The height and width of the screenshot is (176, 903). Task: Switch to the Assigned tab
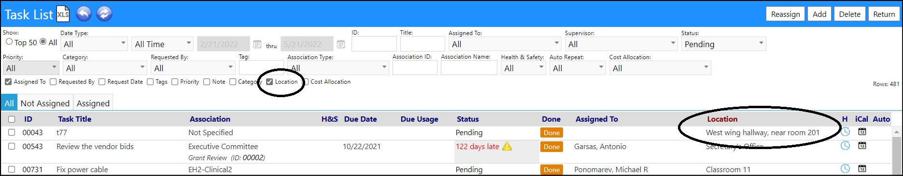tap(93, 103)
